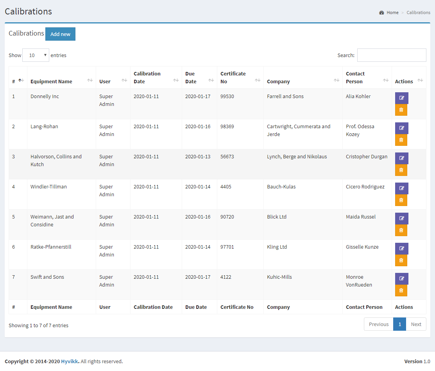Click contact 'Cicero Rodriguez'
Viewport: 435px width, 371px height.
(x=365, y=187)
